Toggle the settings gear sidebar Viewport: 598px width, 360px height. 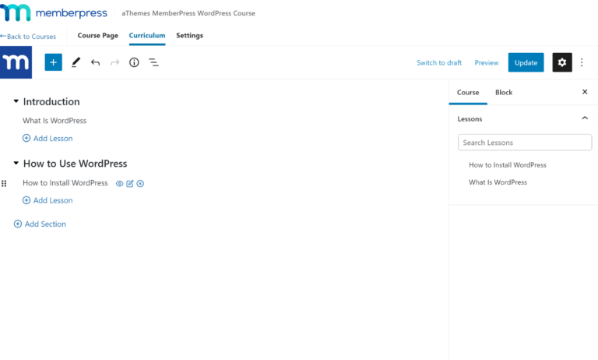[562, 62]
